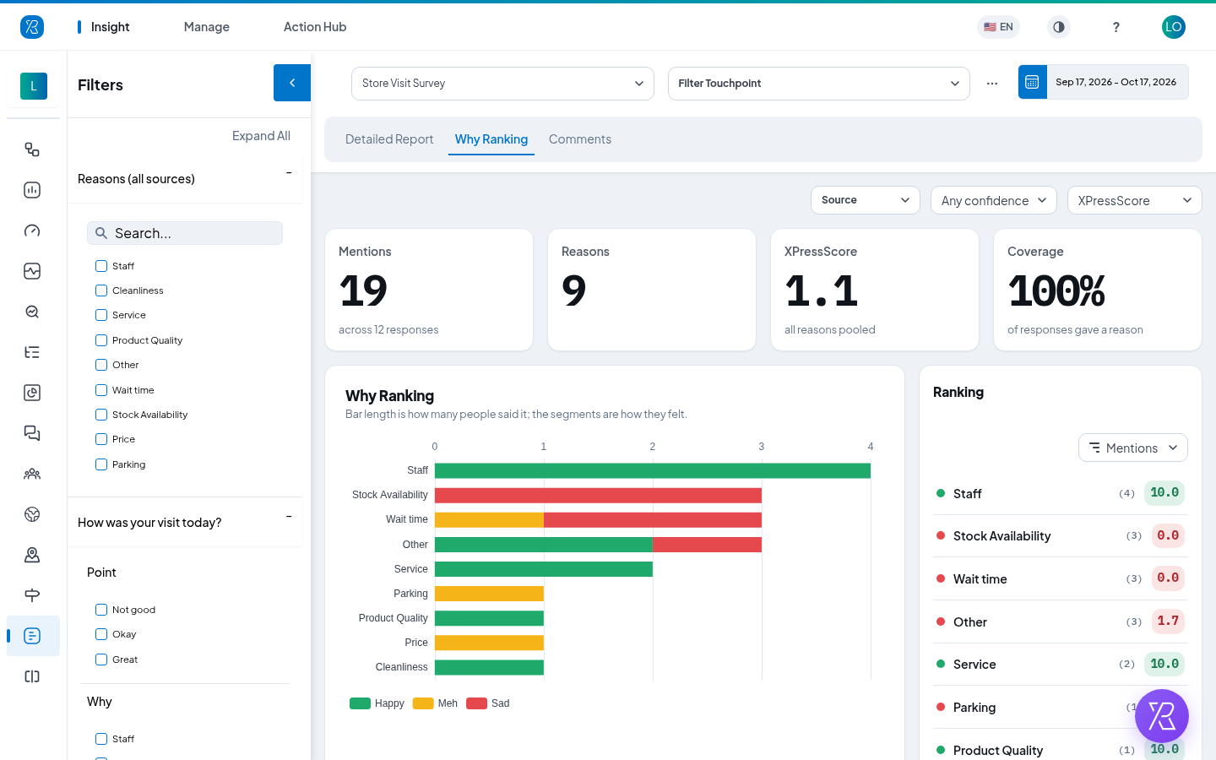
Task: Open the pie chart report icon in the sidebar
Action: pos(32,393)
